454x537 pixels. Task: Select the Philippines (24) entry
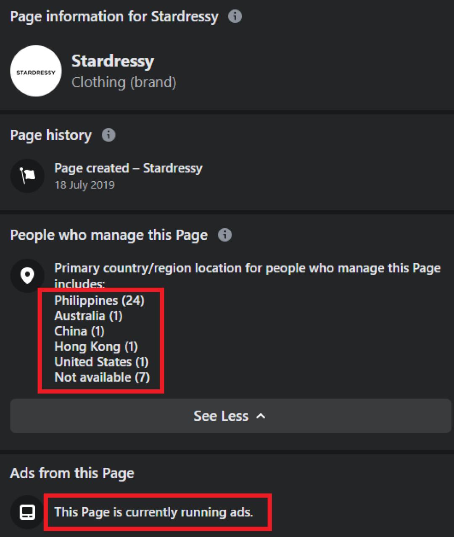click(99, 301)
